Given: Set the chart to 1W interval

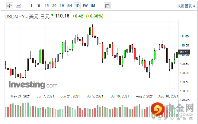Looking at the screenshot, I should (x=85, y=6).
